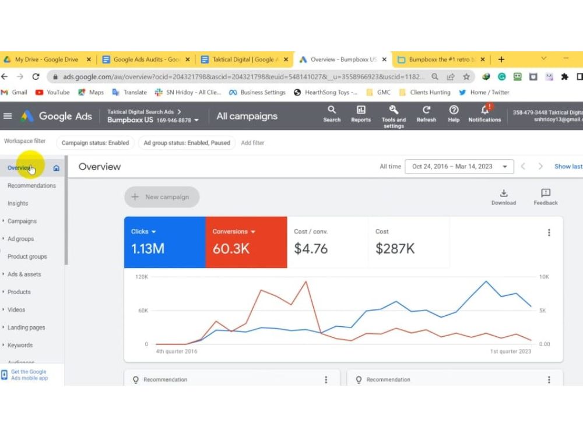This screenshot has height=437, width=583.
Task: Switch to Google Ads Audits tab
Action: 146,59
